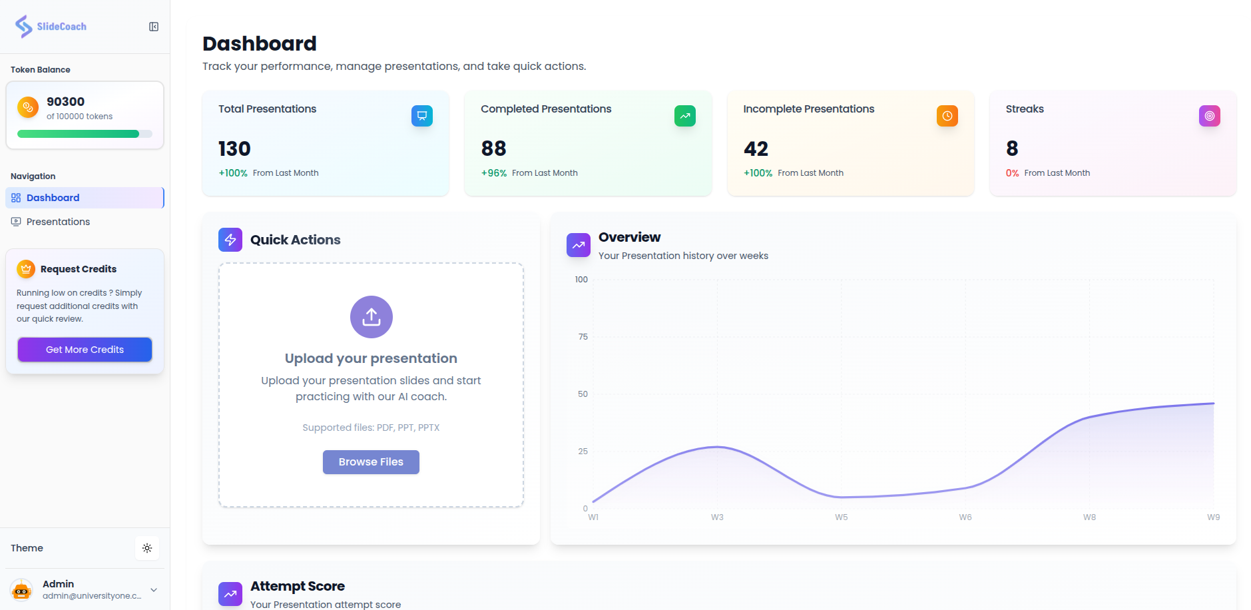
Task: Go to Presentations page
Action: 58,222
